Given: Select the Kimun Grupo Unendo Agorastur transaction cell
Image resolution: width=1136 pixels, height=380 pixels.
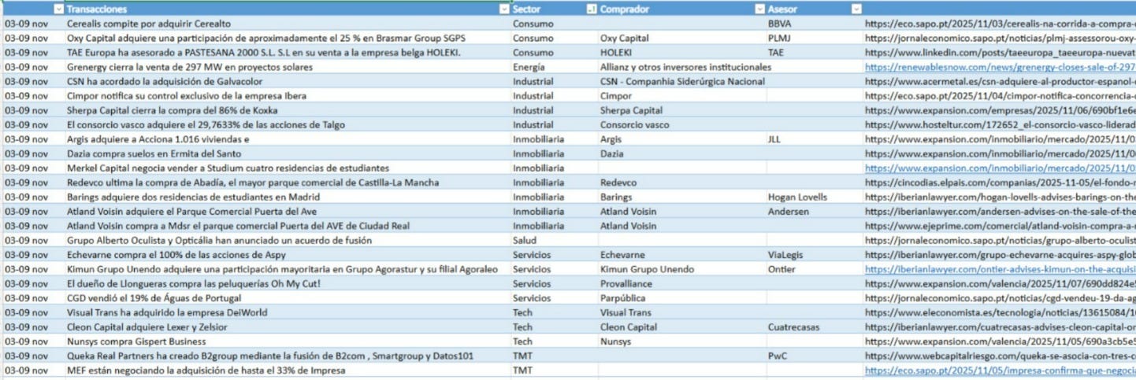Looking at the screenshot, I should tap(288, 269).
